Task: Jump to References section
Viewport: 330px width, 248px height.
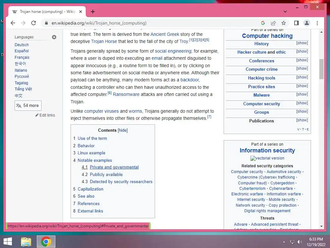Action: pyautogui.click(x=88, y=203)
